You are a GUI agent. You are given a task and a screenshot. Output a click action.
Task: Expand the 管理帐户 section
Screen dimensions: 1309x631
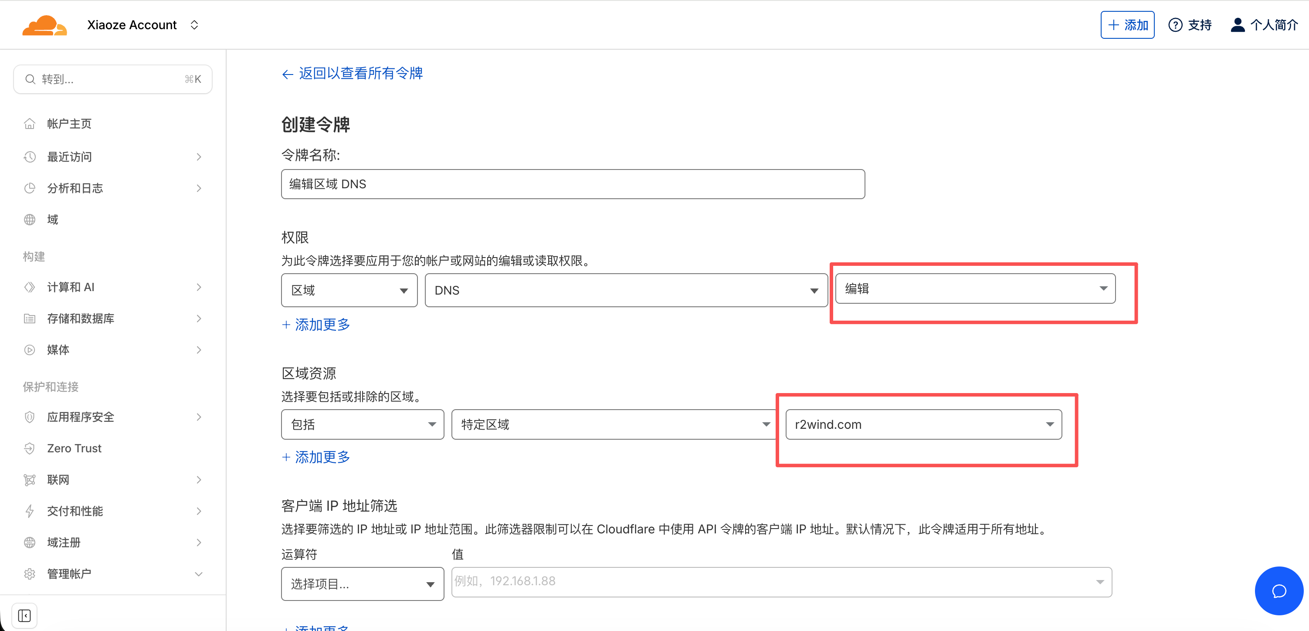pos(69,573)
